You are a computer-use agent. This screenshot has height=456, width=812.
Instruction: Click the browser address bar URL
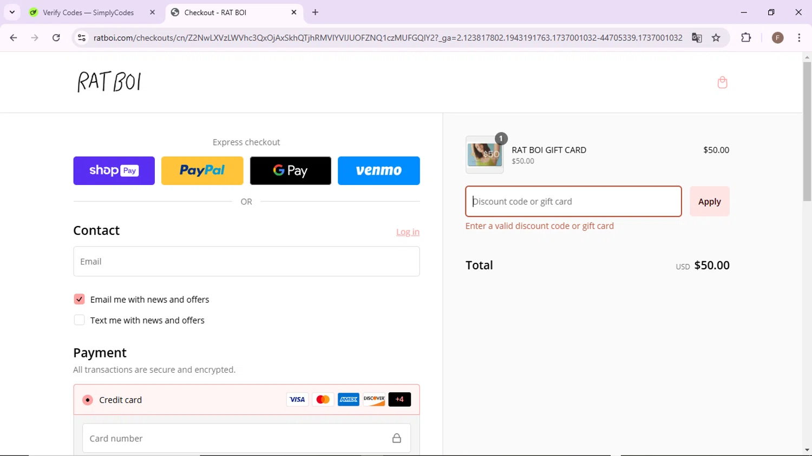point(388,38)
